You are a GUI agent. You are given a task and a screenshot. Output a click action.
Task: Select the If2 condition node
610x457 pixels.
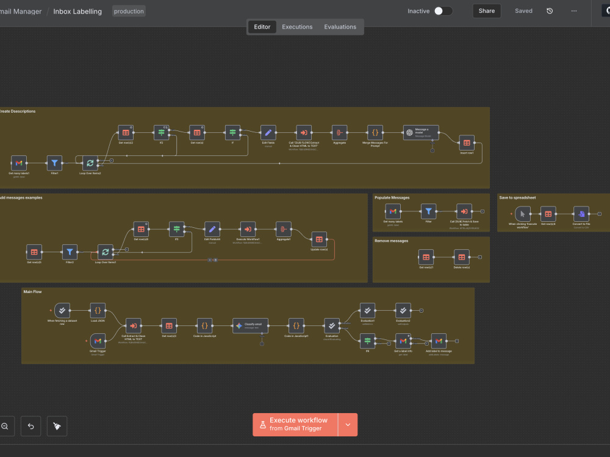[162, 132]
